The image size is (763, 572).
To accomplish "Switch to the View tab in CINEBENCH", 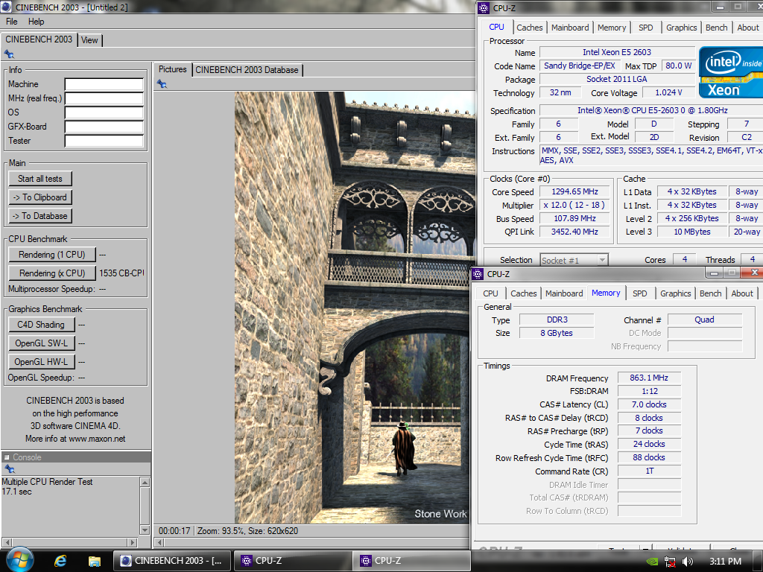I will coord(89,40).
